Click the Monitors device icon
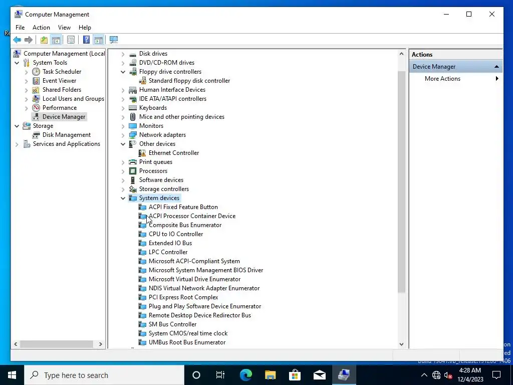The height and width of the screenshot is (385, 513). click(x=132, y=126)
